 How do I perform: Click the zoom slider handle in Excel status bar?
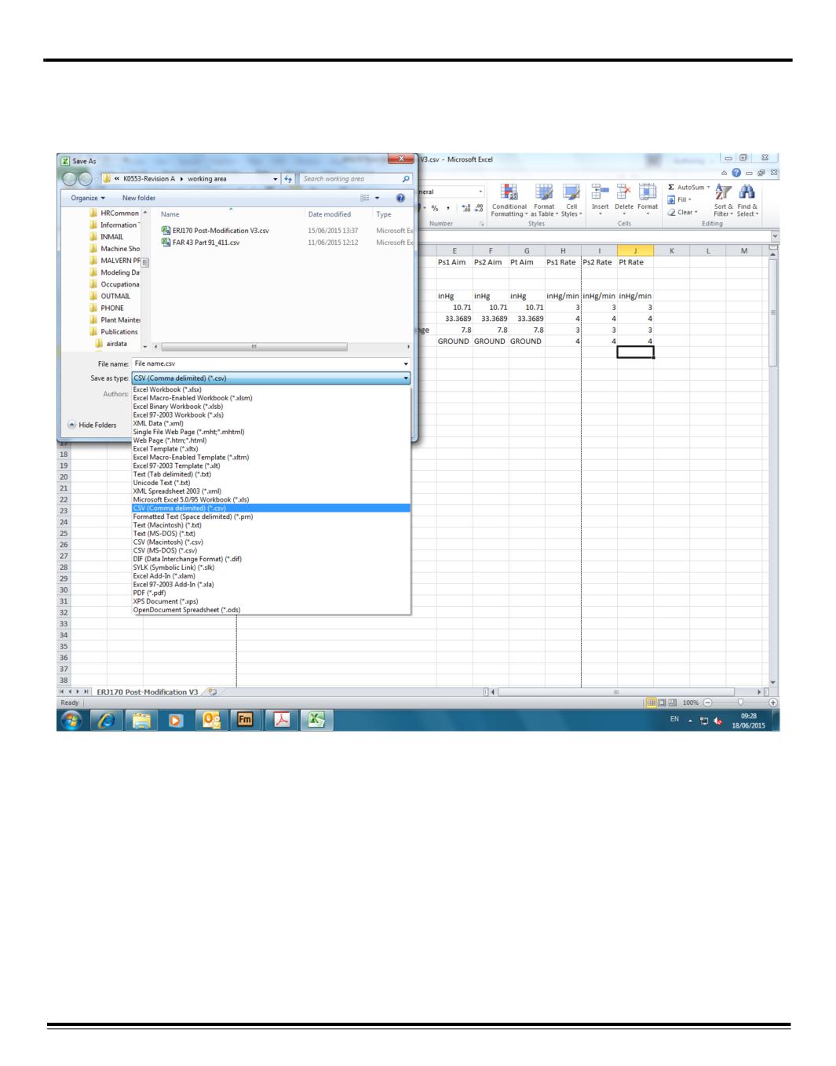(739, 703)
